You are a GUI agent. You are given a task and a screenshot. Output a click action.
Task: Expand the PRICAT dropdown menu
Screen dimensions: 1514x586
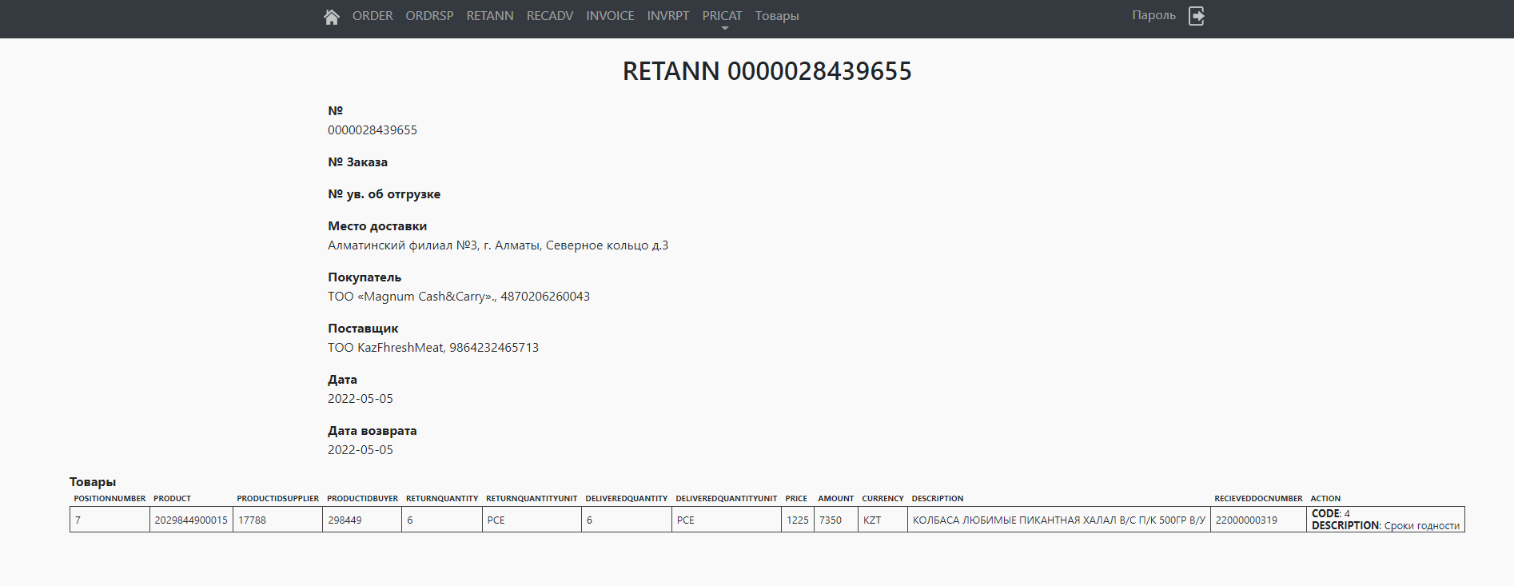click(722, 16)
